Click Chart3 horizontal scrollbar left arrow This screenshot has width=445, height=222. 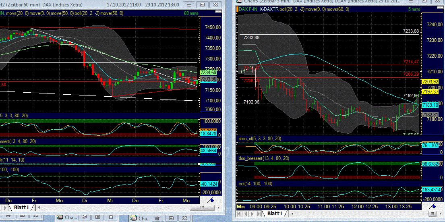click(x=292, y=214)
